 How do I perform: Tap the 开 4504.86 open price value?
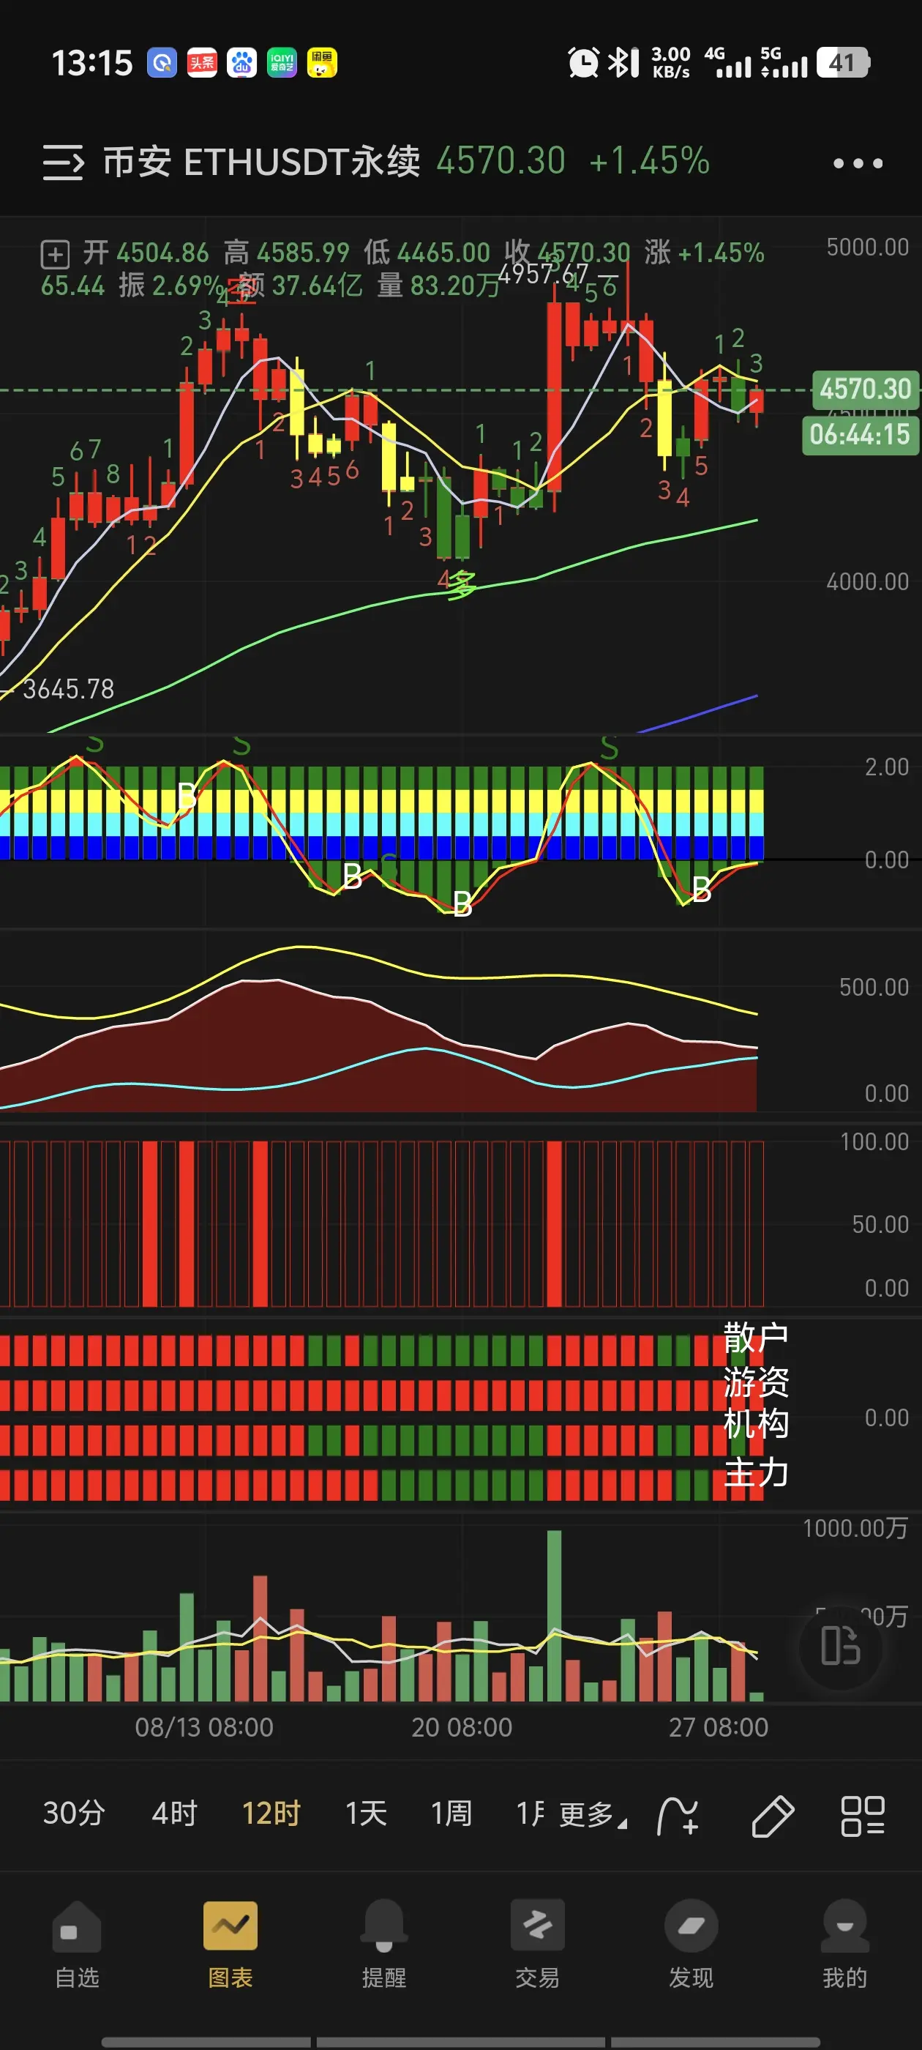pos(146,253)
